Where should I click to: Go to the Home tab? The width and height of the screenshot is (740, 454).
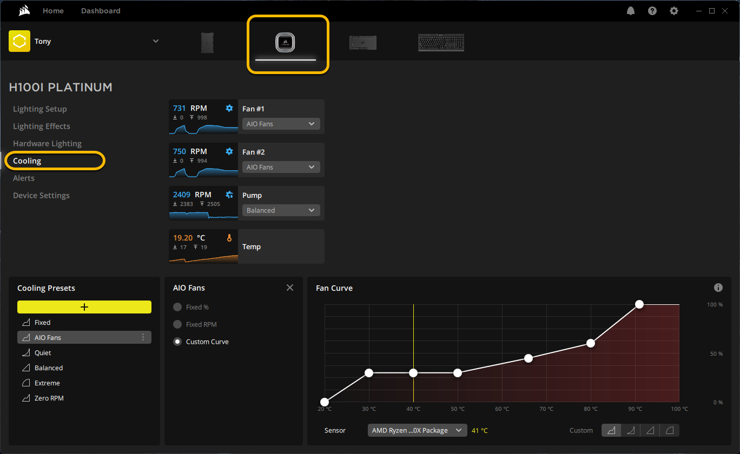[x=53, y=11]
